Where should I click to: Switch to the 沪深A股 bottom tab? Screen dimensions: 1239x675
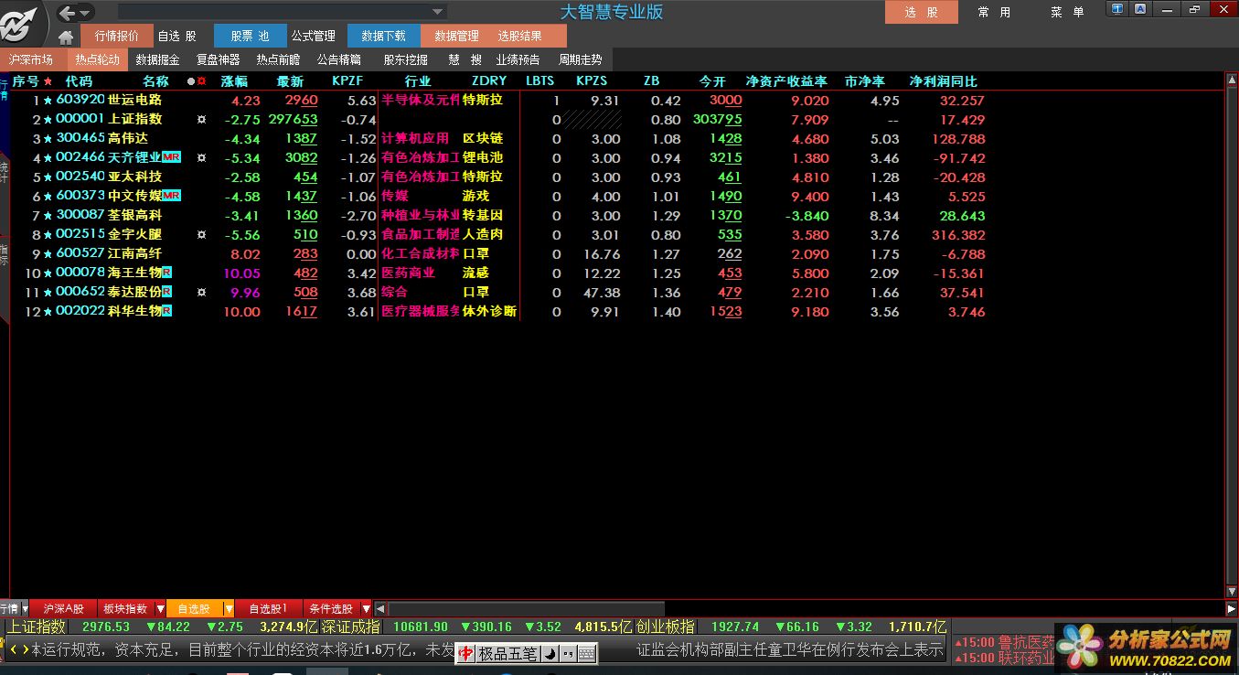64,609
